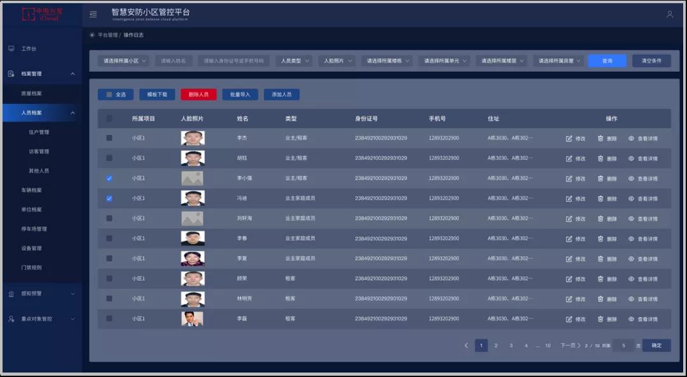Click the 请输入姓名 input field
Screen dimensions: 687x377
point(174,61)
